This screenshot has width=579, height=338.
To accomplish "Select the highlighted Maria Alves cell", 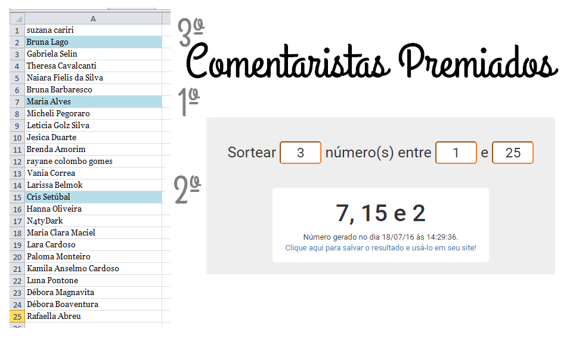I will (93, 101).
